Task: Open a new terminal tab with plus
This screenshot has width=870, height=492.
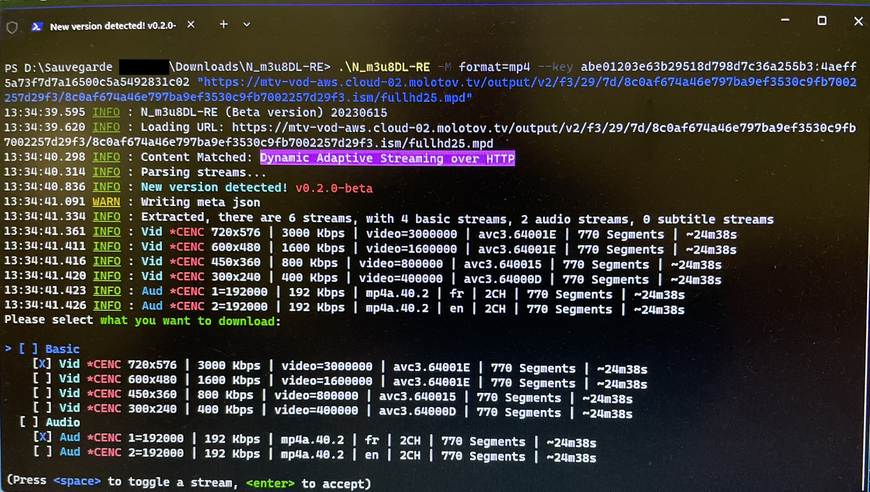Action: [x=224, y=24]
